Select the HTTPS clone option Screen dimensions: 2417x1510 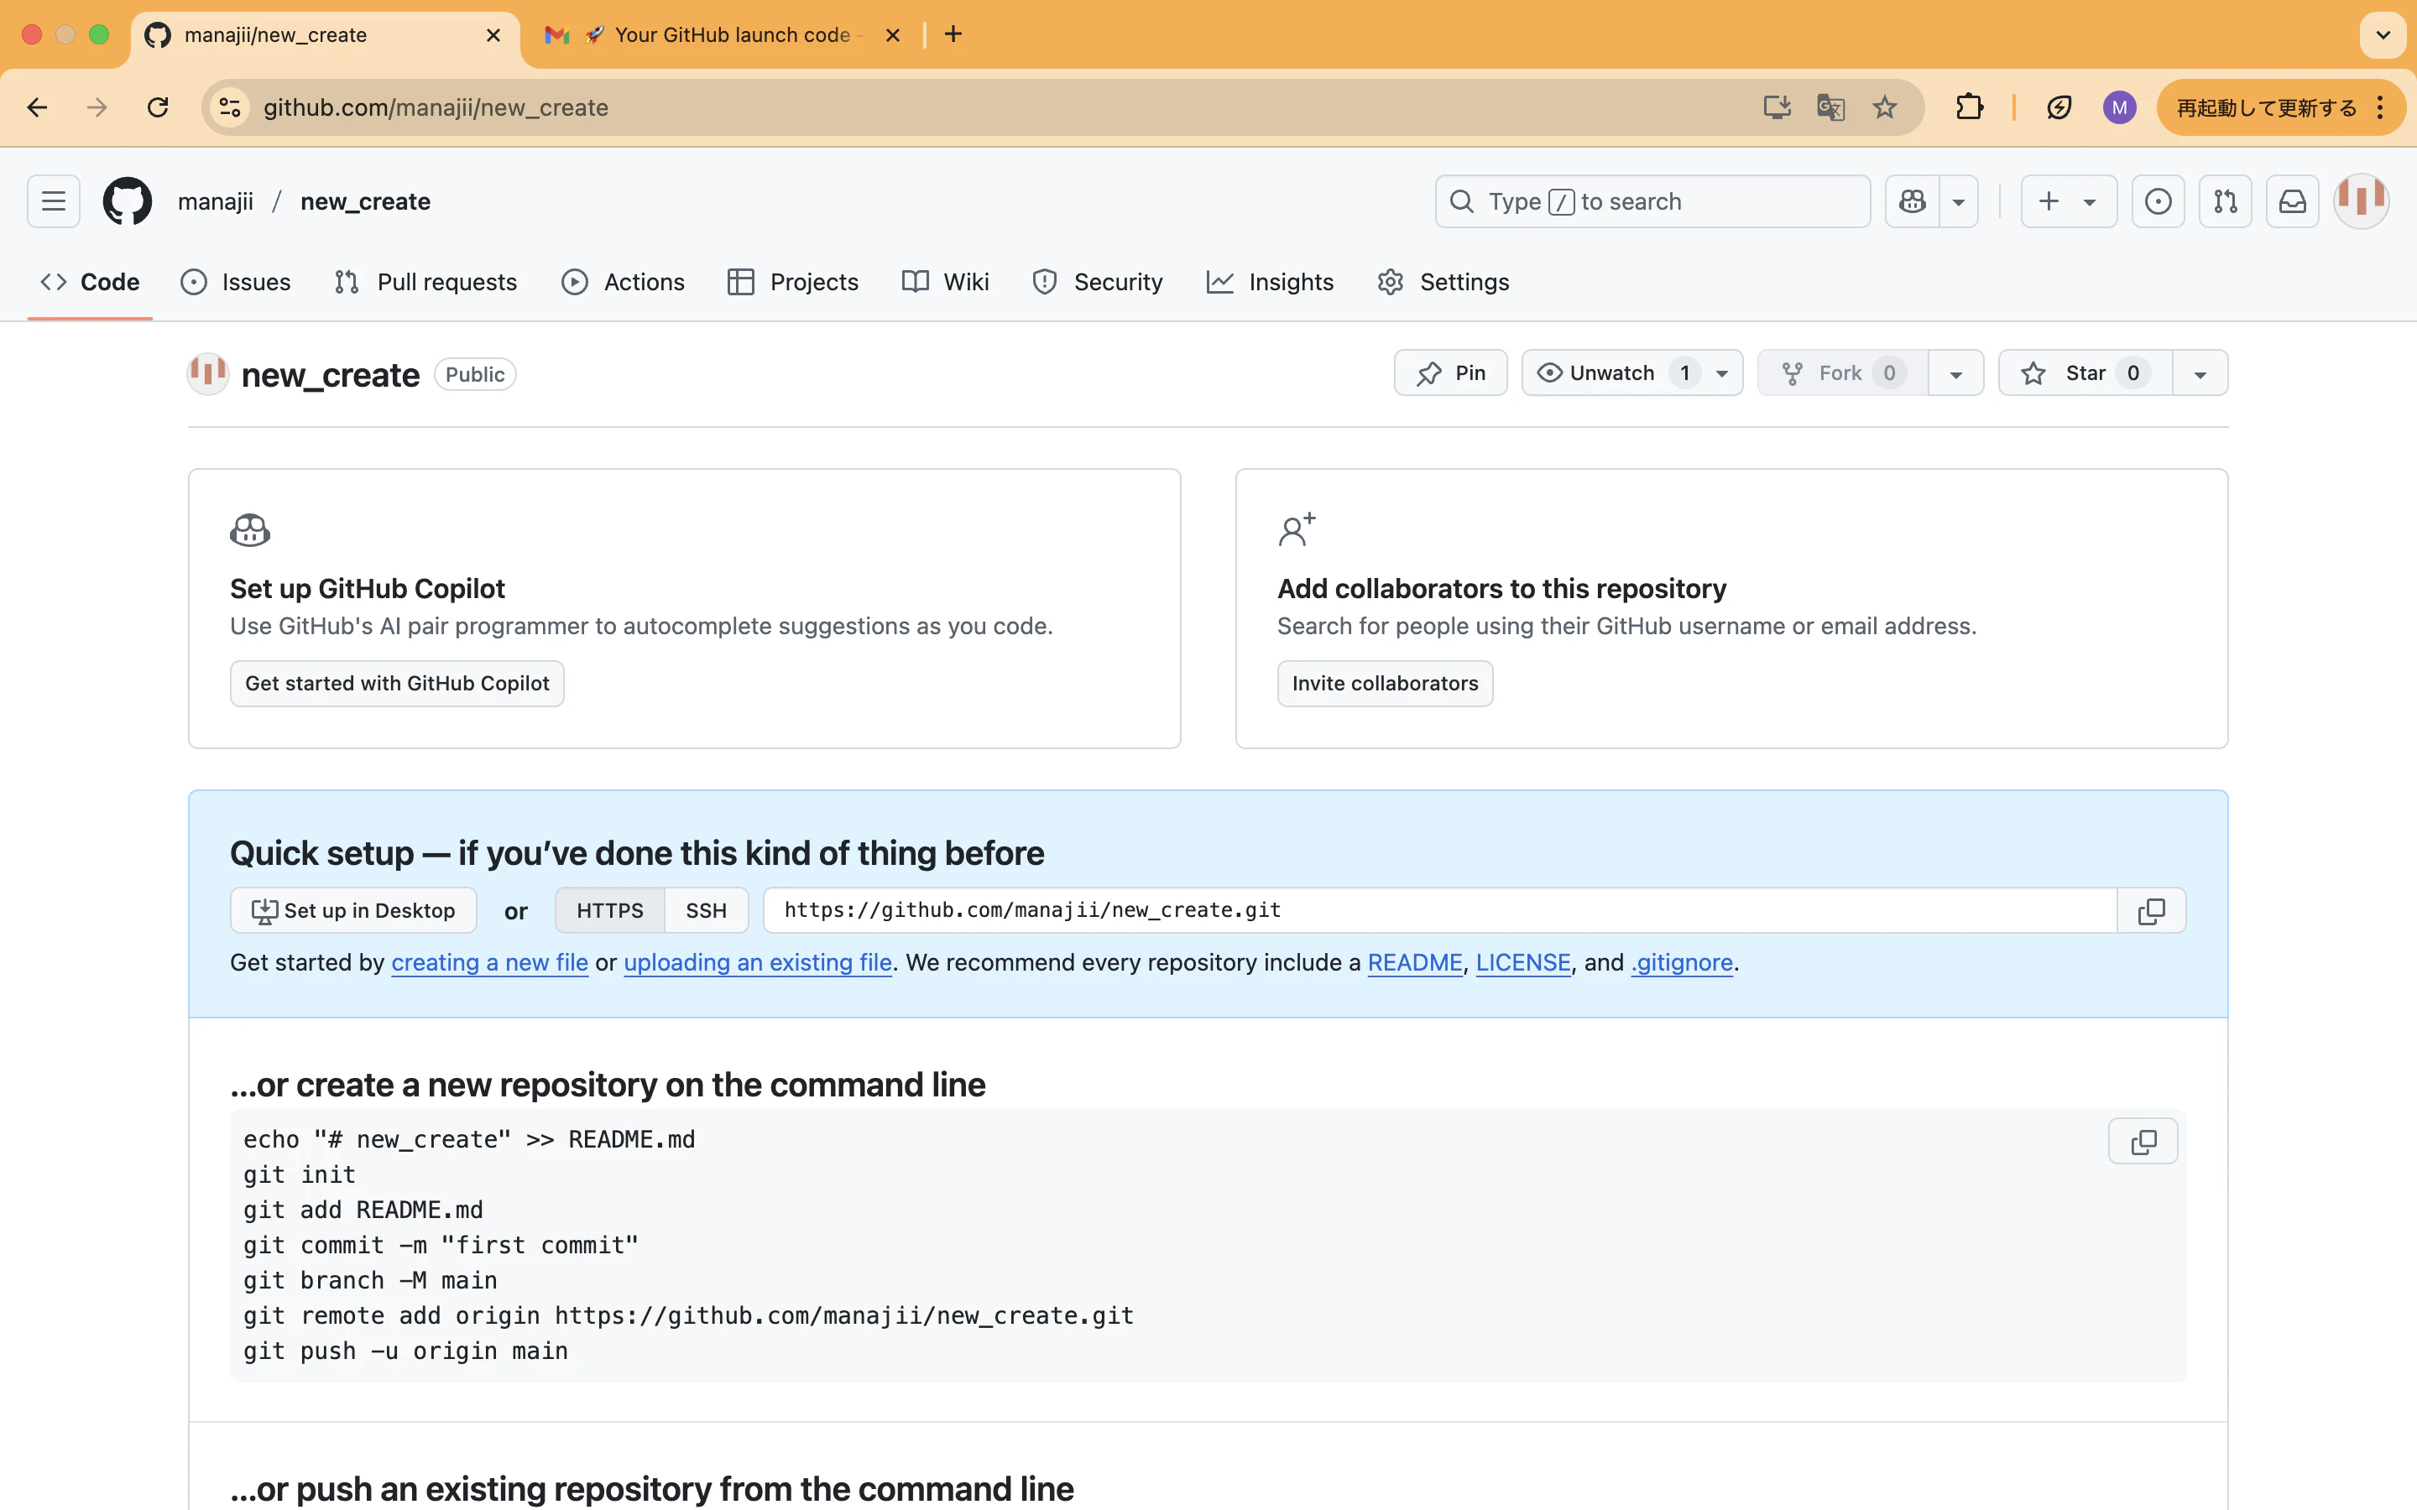(x=609, y=911)
